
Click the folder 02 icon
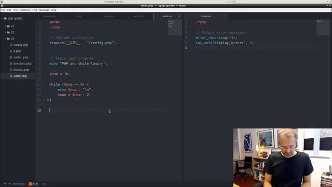pyautogui.click(x=8, y=32)
